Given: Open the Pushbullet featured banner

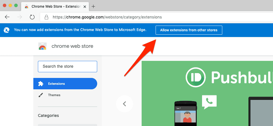Looking at the screenshot, I should pos(207,94).
